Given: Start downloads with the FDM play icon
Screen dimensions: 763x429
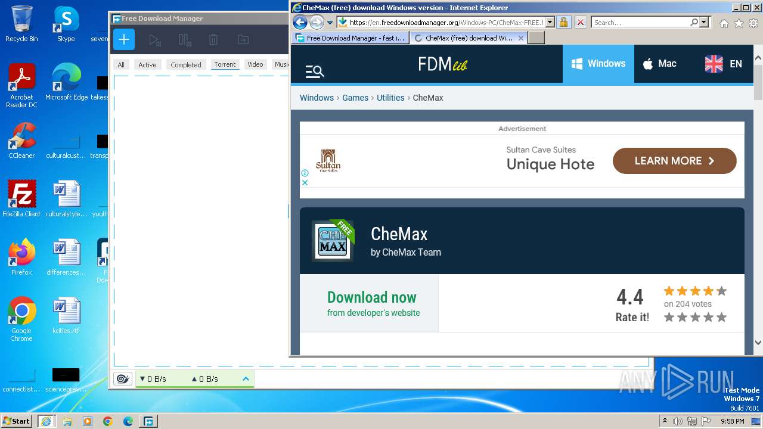Looking at the screenshot, I should click(x=154, y=40).
